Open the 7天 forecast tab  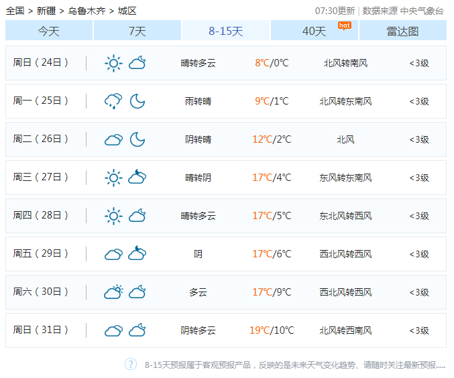(137, 30)
